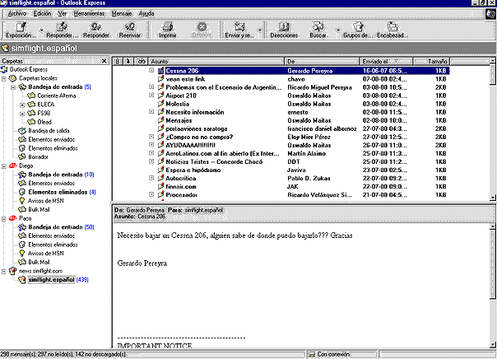This screenshot has height=359, width=497.
Task: Open the Ayuda menu
Action: tap(146, 14)
